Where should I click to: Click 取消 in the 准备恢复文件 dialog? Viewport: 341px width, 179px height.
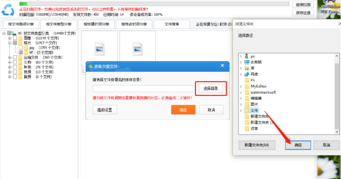coord(211,110)
